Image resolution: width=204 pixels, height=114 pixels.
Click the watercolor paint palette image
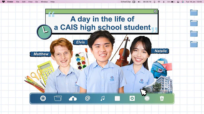[81, 61]
